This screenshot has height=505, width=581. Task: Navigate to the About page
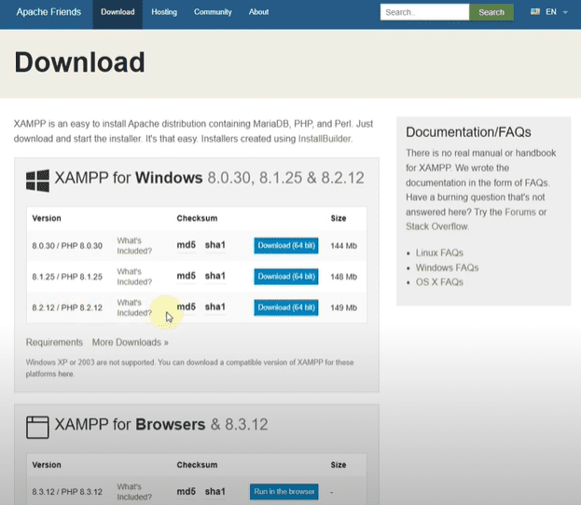click(258, 12)
